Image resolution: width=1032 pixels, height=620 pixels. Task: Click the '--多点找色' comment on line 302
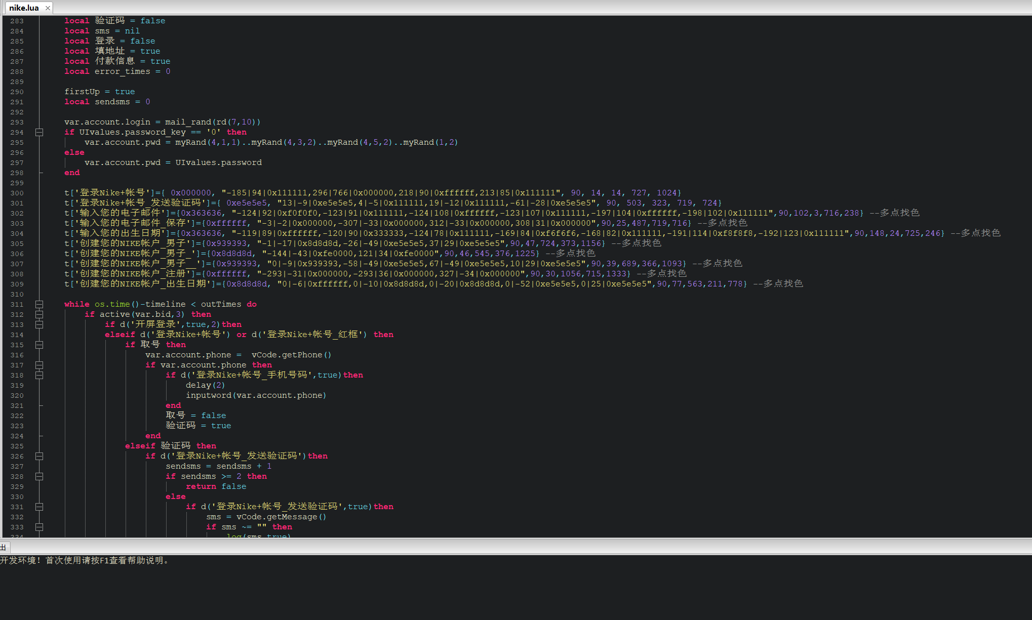click(x=894, y=213)
